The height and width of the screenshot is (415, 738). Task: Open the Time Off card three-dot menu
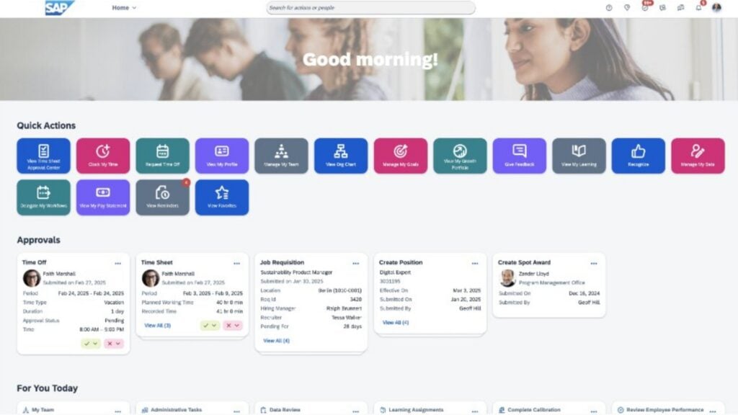[x=117, y=264]
